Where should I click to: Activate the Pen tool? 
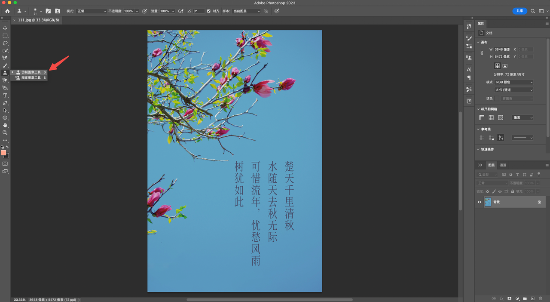(x=5, y=103)
